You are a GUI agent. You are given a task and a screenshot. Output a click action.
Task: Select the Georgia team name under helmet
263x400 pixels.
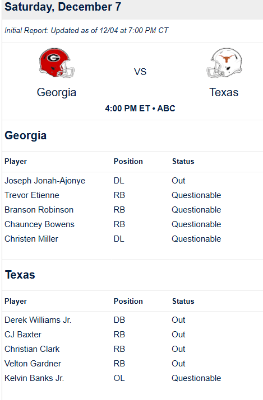pyautogui.click(x=57, y=93)
